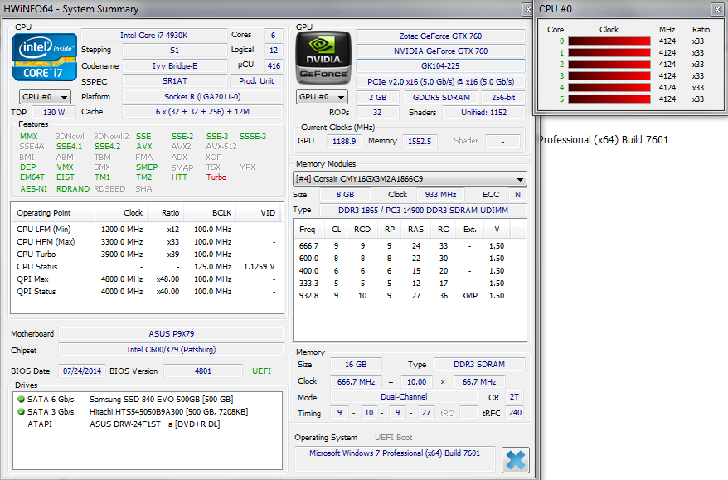Click the Intel Core i7 logo
728x480 pixels.
click(45, 57)
